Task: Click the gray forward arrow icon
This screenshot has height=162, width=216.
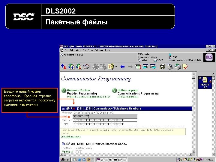Action: (x=130, y=67)
